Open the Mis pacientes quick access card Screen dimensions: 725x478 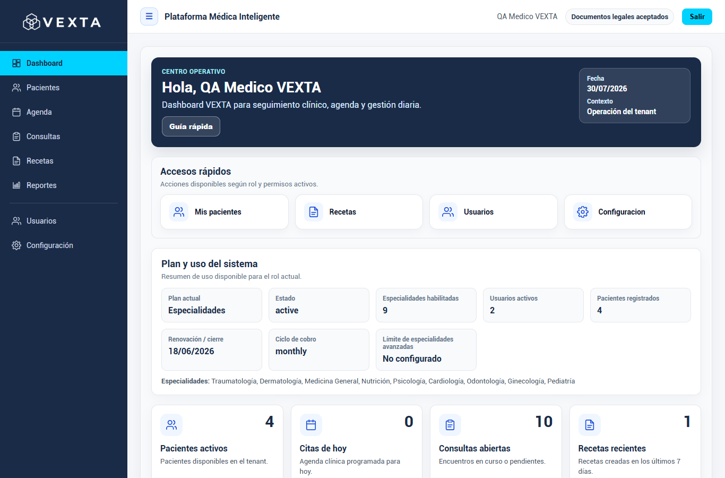225,212
